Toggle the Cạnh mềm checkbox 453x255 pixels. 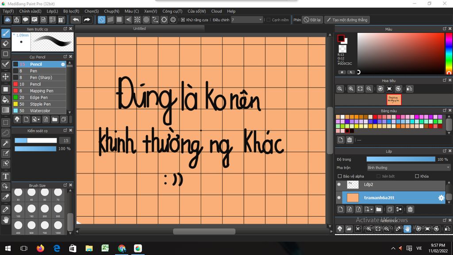point(269,19)
